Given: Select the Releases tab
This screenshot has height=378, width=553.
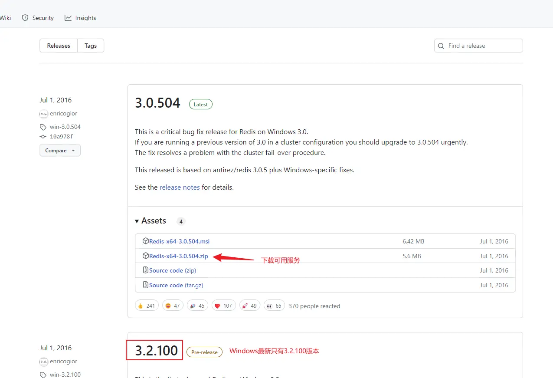Looking at the screenshot, I should (x=59, y=46).
